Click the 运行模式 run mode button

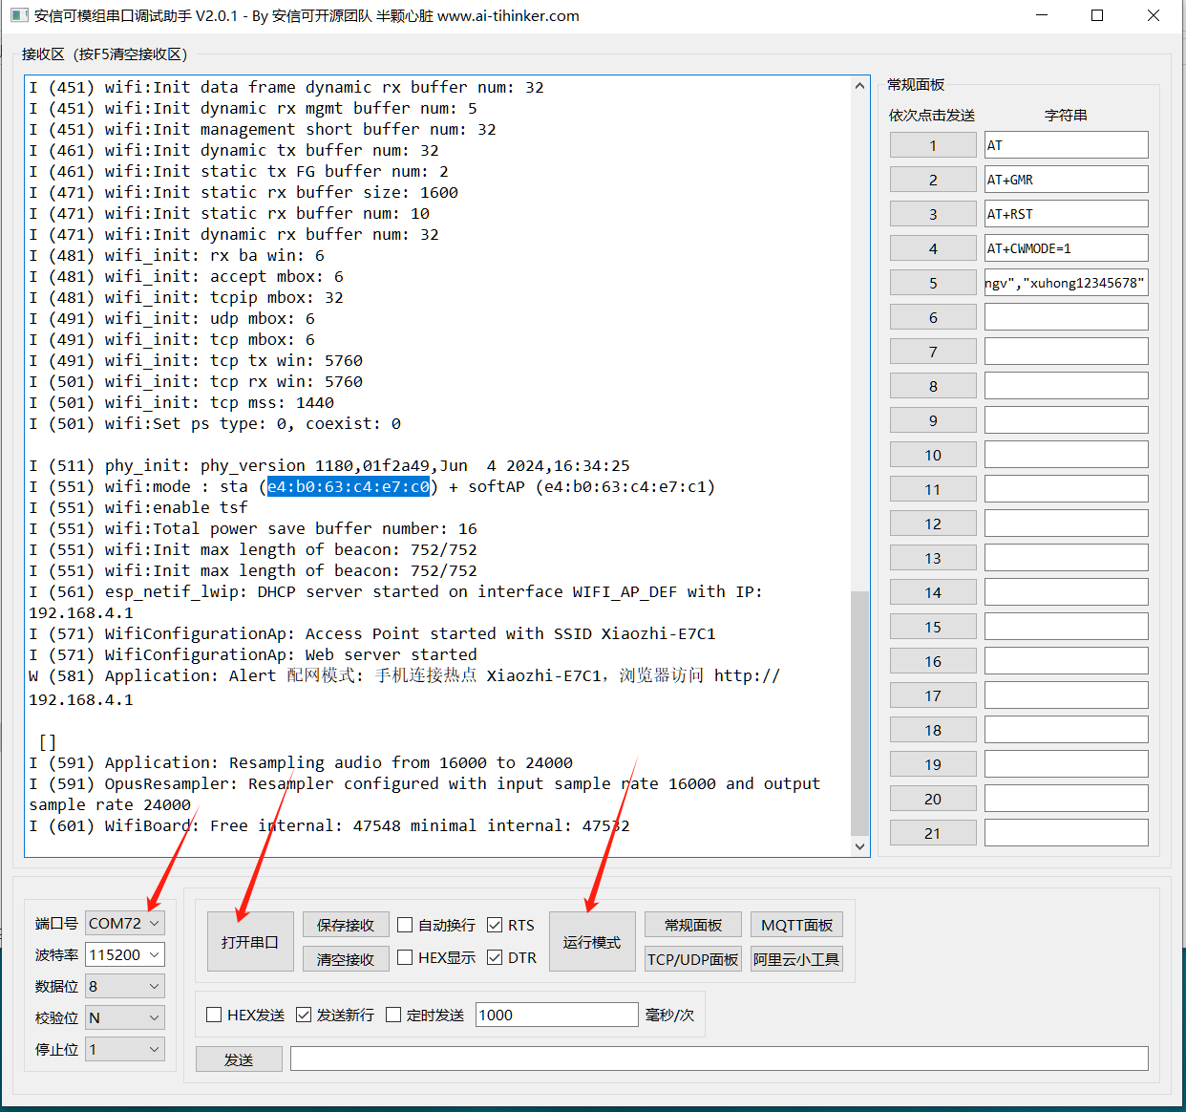pyautogui.click(x=591, y=942)
